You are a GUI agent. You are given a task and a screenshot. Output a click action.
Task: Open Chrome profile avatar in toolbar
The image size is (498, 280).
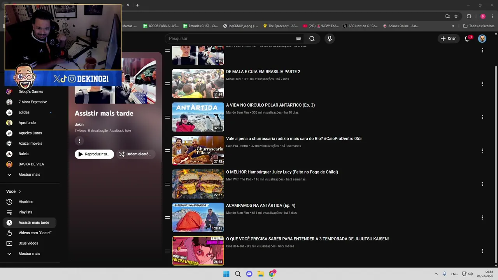pos(483,16)
